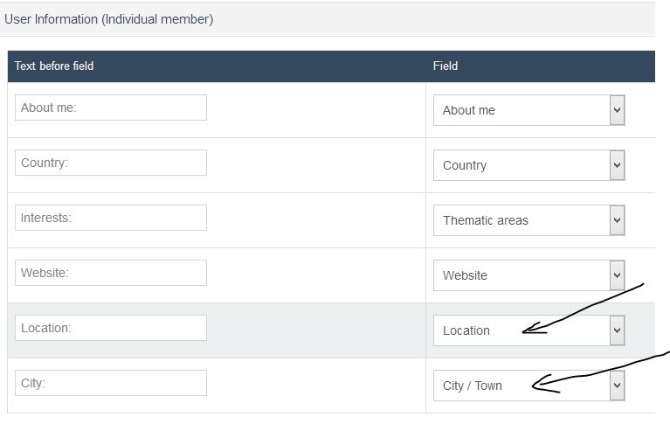Focus the 'About me:' text input
The height and width of the screenshot is (424, 670).
pos(111,108)
